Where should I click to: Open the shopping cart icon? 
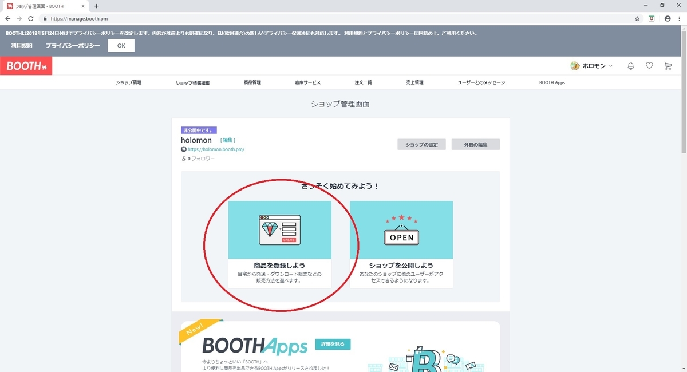(668, 66)
